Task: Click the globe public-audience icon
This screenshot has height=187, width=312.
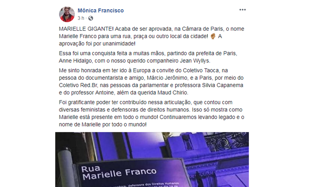Action: point(90,18)
